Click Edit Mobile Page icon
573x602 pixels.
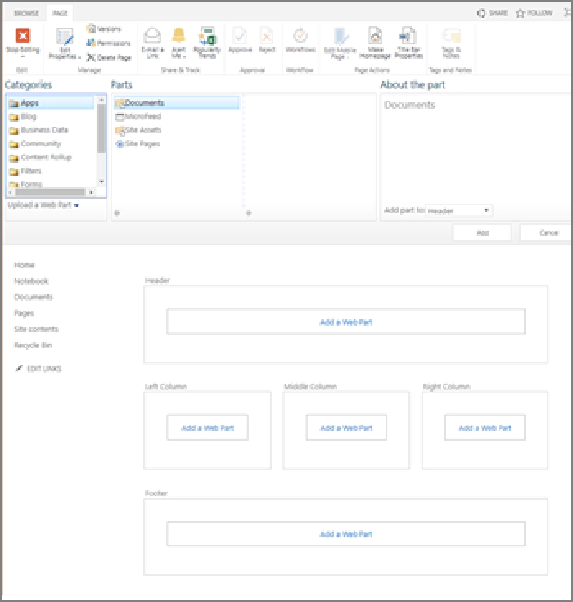click(340, 37)
